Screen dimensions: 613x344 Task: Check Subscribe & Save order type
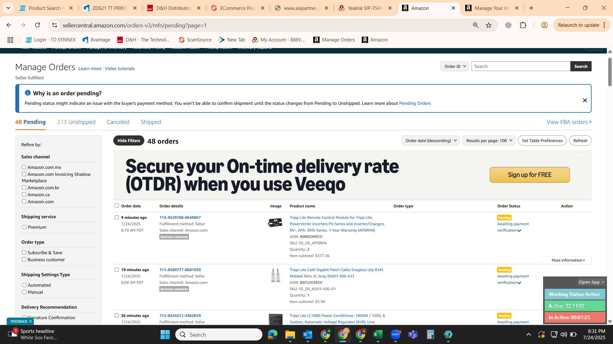point(24,252)
